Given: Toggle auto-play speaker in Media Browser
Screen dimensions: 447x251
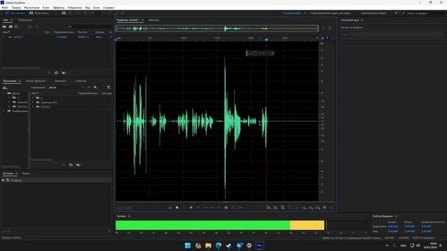Looking at the screenshot, I should (x=78, y=165).
